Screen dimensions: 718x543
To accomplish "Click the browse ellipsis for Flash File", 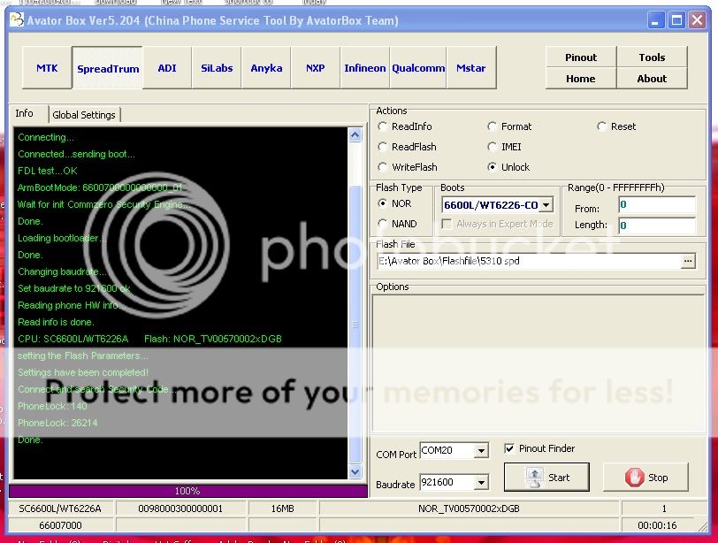I will (688, 262).
